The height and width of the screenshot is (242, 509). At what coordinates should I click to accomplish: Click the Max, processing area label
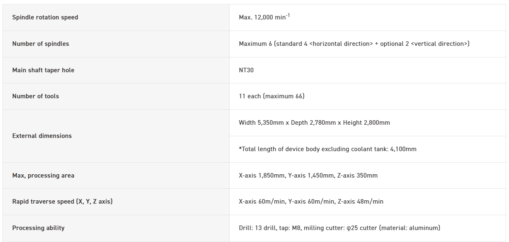[x=43, y=176]
